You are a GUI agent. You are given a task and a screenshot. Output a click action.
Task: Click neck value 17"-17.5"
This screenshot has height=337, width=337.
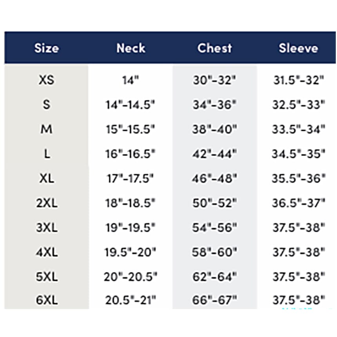(x=130, y=178)
